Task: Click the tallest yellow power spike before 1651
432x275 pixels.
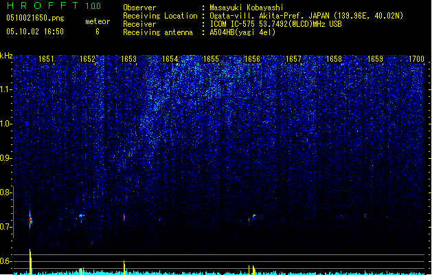Action: pyautogui.click(x=31, y=262)
